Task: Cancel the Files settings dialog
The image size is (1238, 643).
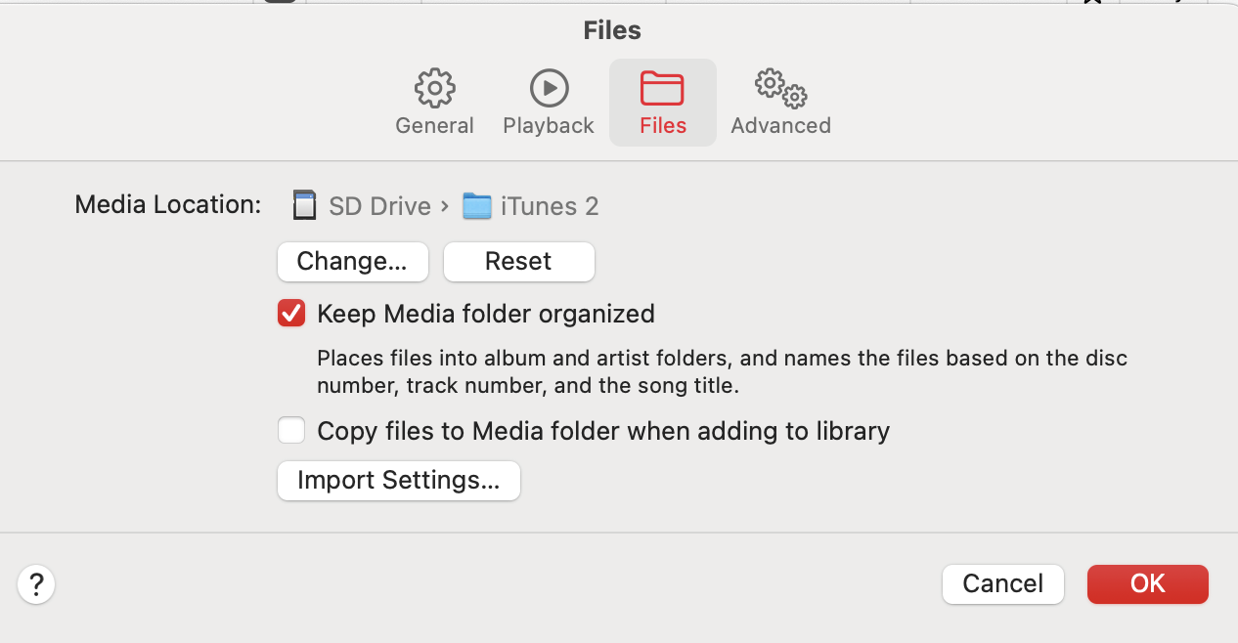Action: tap(1002, 584)
